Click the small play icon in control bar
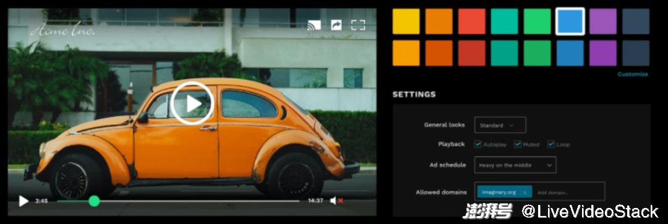 coord(24,201)
